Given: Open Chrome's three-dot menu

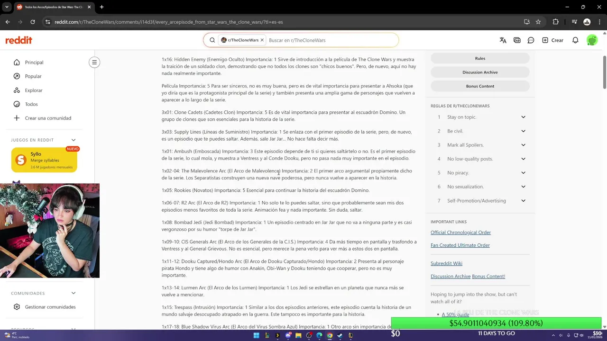Looking at the screenshot, I should coord(598,22).
